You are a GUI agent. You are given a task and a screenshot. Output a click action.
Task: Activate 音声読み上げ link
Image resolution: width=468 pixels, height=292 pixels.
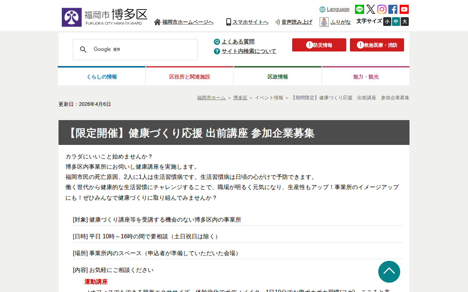point(297,22)
